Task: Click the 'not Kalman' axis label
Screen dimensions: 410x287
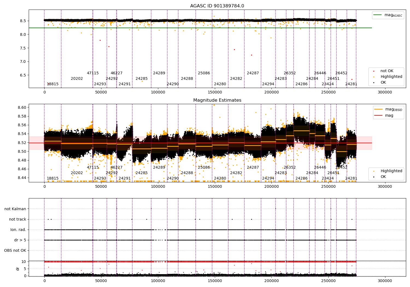Action: click(x=15, y=209)
